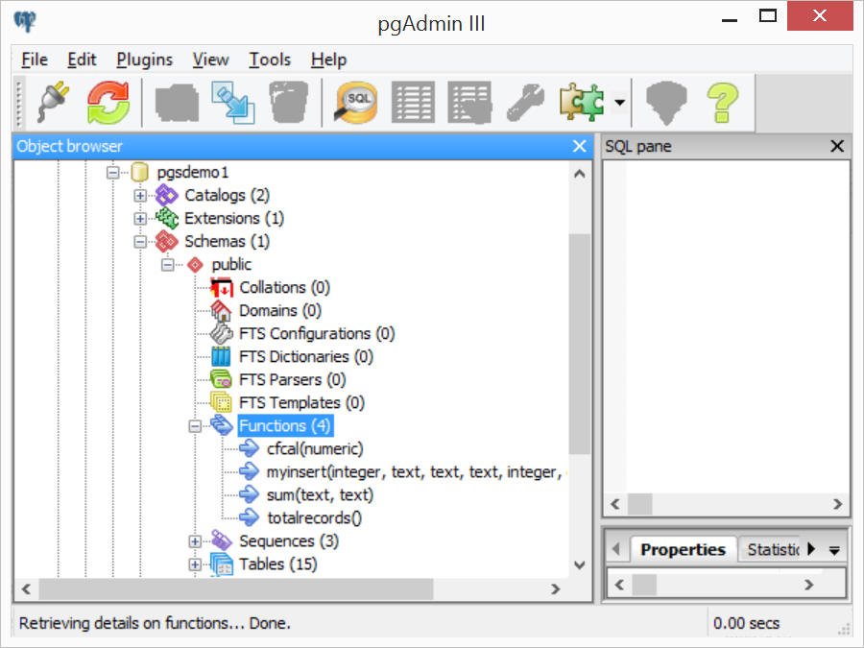Collapse the Functions node
Image resolution: width=864 pixels, height=648 pixels.
195,426
